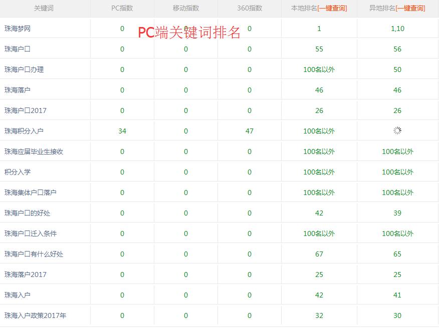This screenshot has height=328, width=439.
Task: Click remote rank 50 for 珠海户口办理
Action: (397, 69)
